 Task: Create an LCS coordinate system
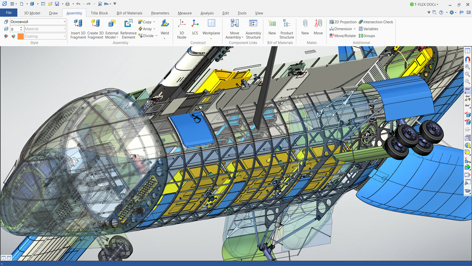(x=195, y=27)
